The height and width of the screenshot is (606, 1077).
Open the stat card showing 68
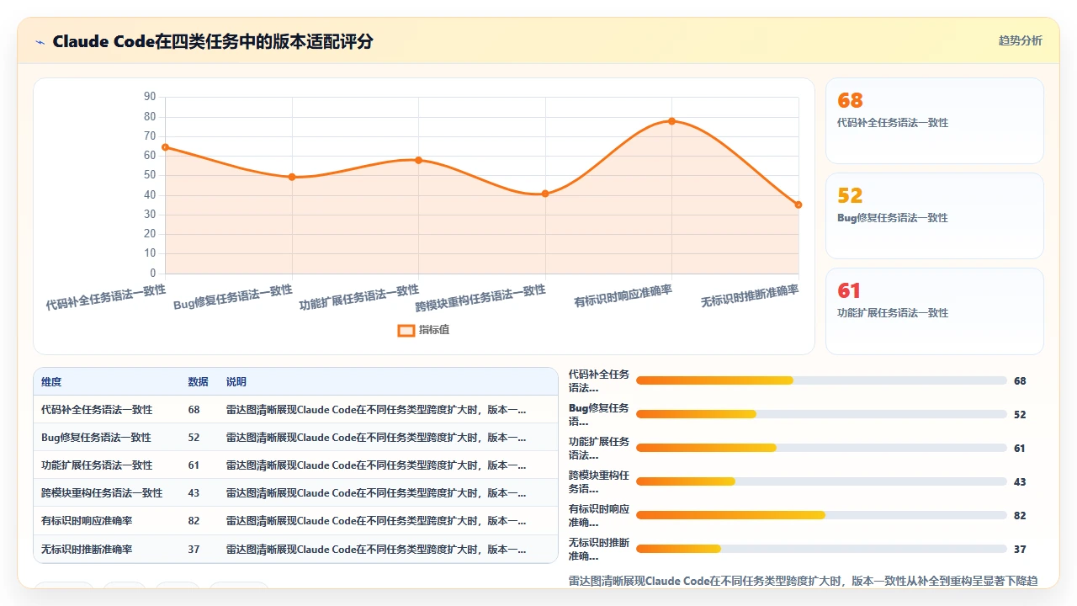(x=935, y=120)
